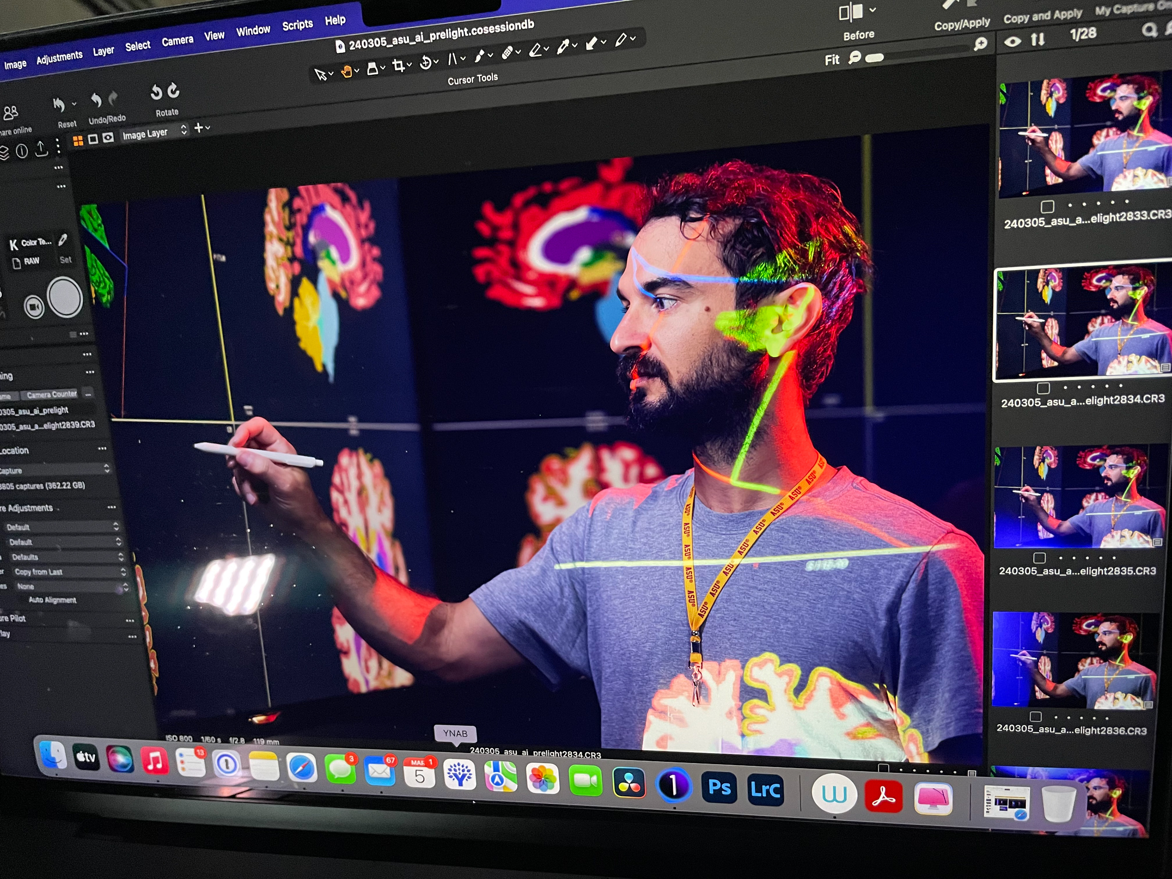This screenshot has width=1172, height=879.
Task: Select the Annotations pencil tool
Action: 621,40
